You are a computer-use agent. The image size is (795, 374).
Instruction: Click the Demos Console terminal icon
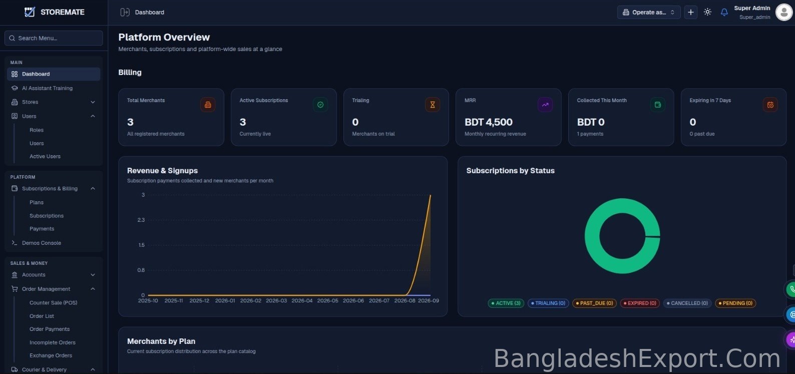pyautogui.click(x=15, y=243)
